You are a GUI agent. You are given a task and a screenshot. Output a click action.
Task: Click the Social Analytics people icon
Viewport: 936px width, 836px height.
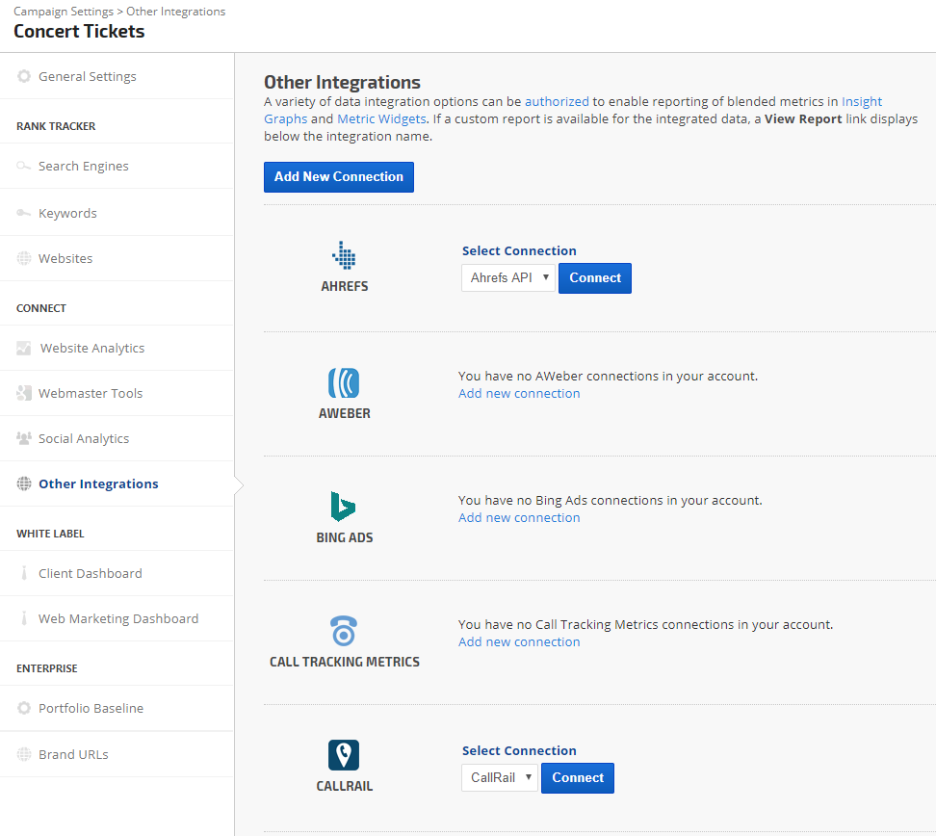pos(24,438)
